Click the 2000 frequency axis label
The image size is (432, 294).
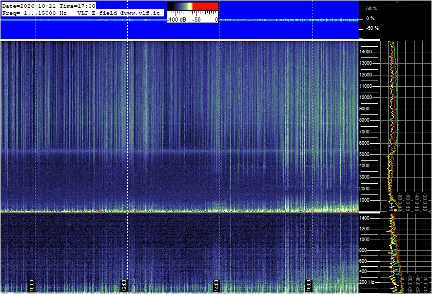[x=364, y=189]
